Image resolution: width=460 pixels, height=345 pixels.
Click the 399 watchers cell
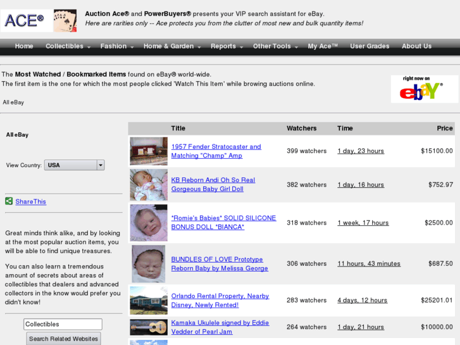(307, 151)
